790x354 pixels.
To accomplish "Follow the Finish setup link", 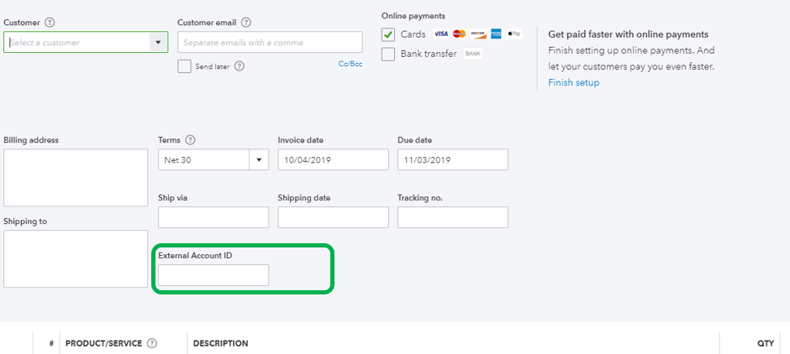I will coord(574,82).
